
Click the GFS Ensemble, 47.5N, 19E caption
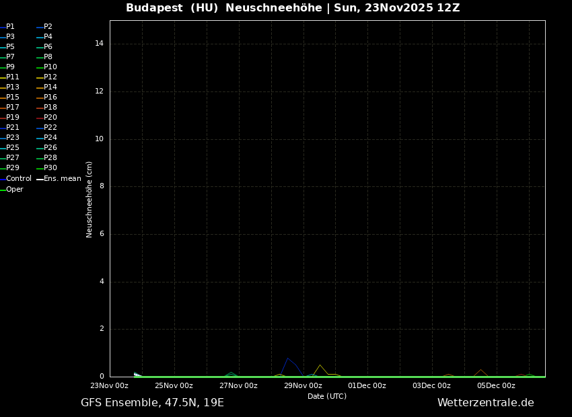coord(152,402)
